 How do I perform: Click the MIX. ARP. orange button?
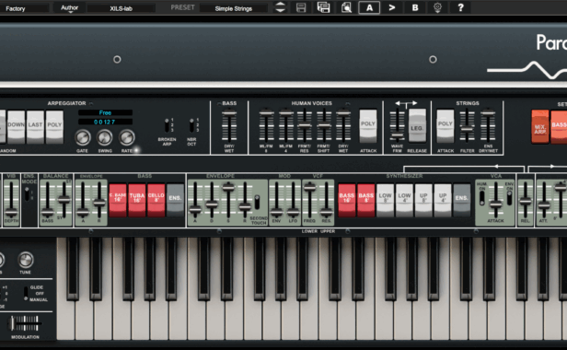(540, 127)
